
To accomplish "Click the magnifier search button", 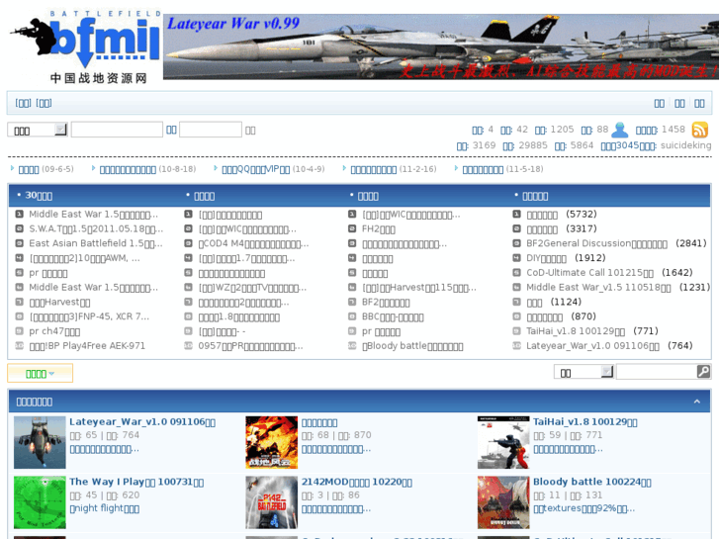I will (703, 371).
